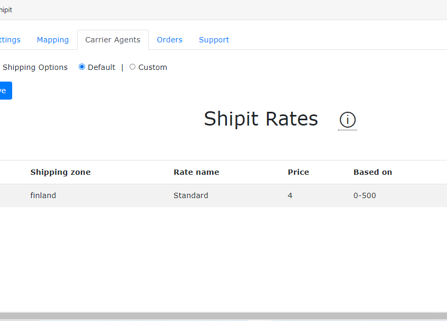Go to the Support tab
The width and height of the screenshot is (447, 321).
(214, 40)
